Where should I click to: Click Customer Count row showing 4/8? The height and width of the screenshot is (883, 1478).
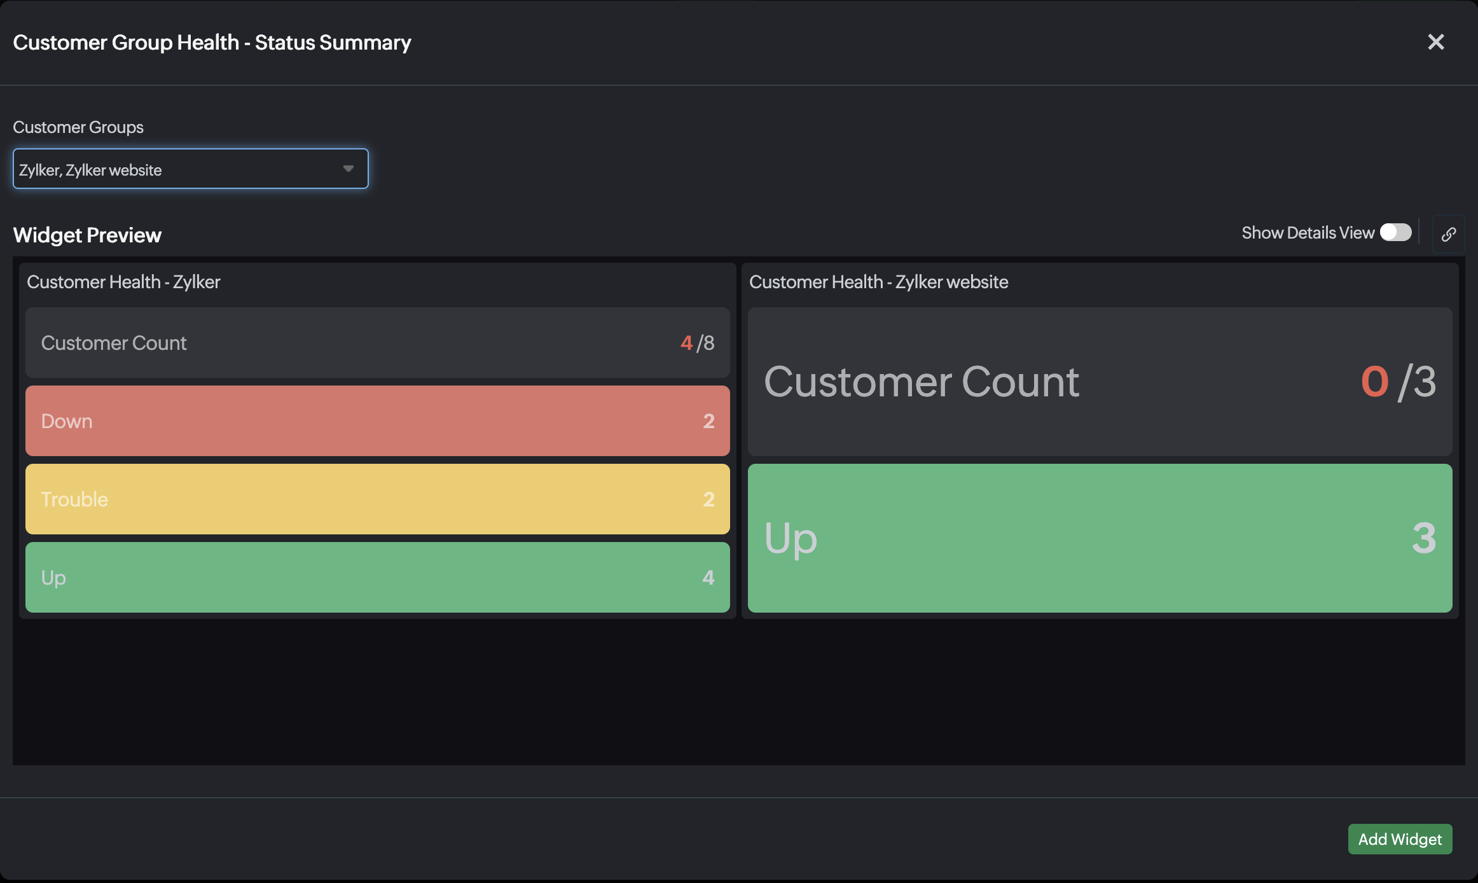pyautogui.click(x=377, y=342)
